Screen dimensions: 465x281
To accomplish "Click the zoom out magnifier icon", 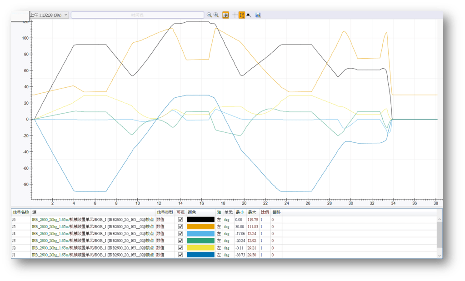I will click(x=209, y=15).
